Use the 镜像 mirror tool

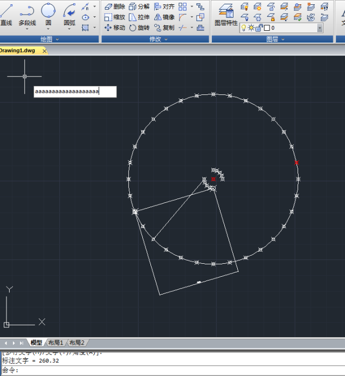point(164,17)
